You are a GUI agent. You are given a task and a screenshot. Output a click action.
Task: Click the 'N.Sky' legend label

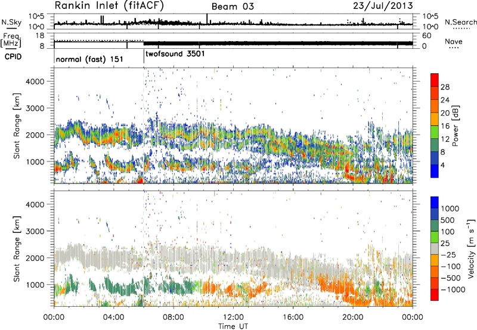point(11,22)
